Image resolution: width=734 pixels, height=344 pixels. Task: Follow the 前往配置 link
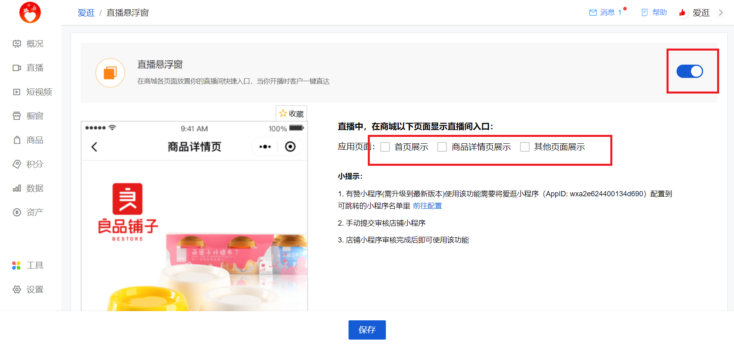pyautogui.click(x=427, y=206)
